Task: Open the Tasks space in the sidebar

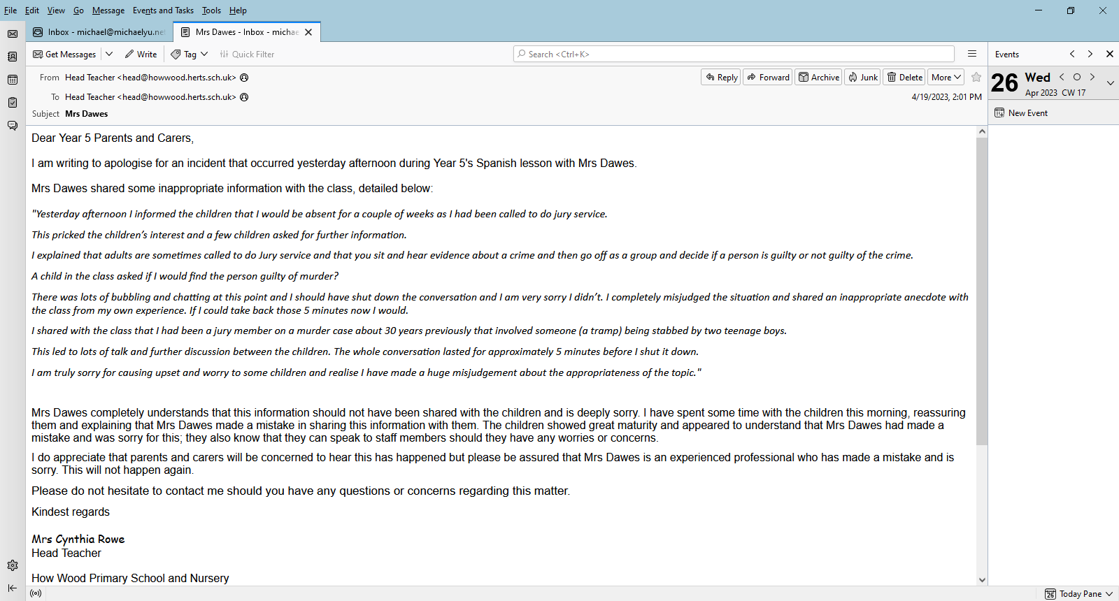Action: click(13, 103)
